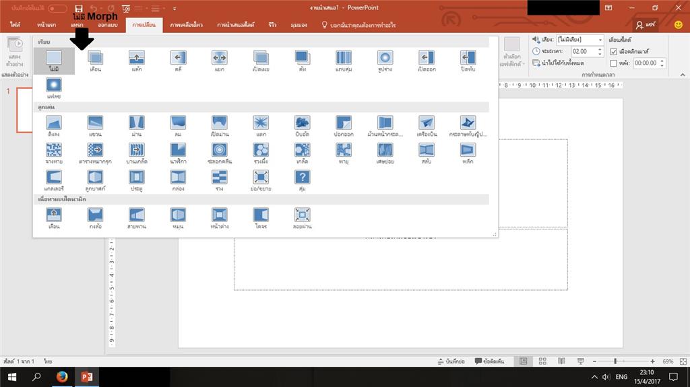690x387 pixels.
Task: Choose the Push transition with up arrow
Action: click(136, 61)
